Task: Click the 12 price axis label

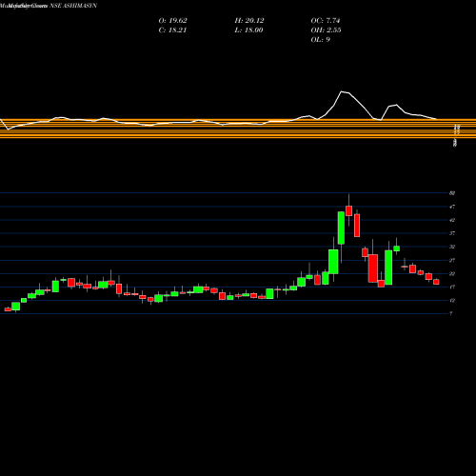Action: coord(452,300)
